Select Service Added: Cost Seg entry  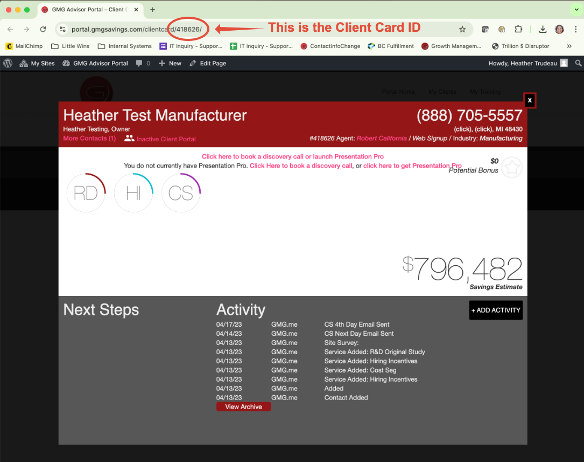click(x=360, y=370)
